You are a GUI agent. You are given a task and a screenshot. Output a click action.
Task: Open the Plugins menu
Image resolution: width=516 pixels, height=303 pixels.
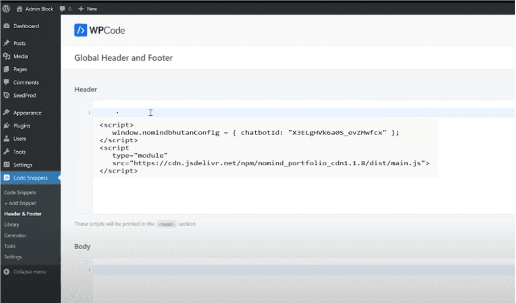tap(22, 126)
